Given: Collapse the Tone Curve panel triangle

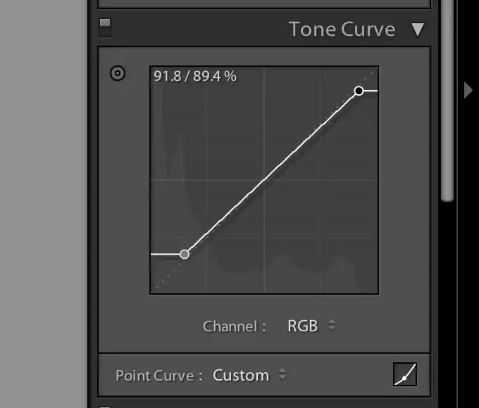Looking at the screenshot, I should [x=417, y=30].
